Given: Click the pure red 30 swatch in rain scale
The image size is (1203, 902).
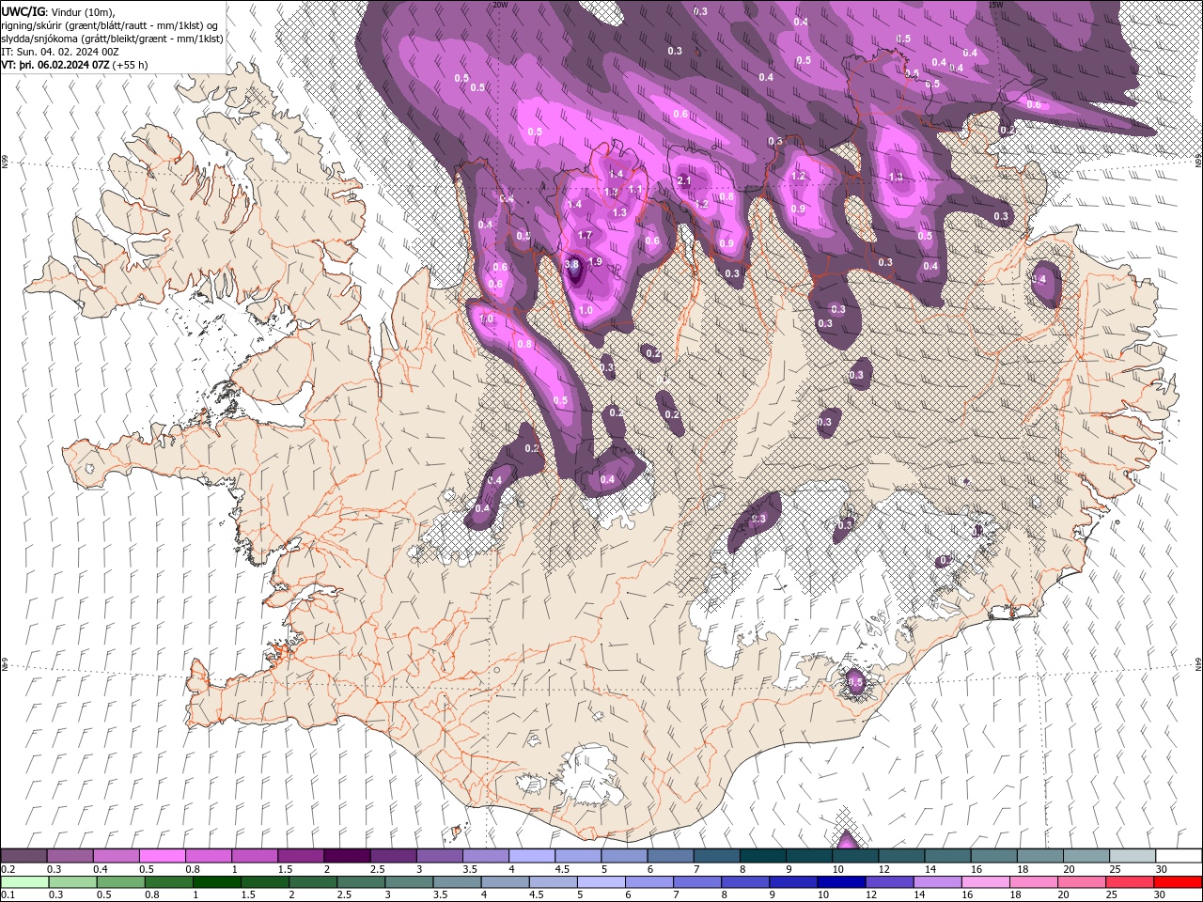Looking at the screenshot, I should point(1177,882).
